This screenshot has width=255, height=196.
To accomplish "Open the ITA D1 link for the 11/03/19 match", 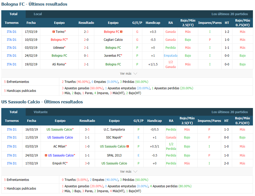I will [x=12, y=138].
